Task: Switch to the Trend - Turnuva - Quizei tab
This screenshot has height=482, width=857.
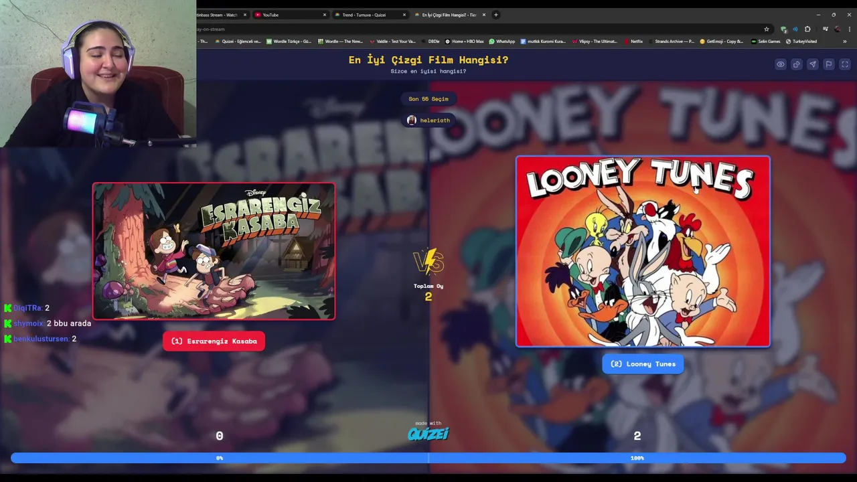Action: [370, 15]
